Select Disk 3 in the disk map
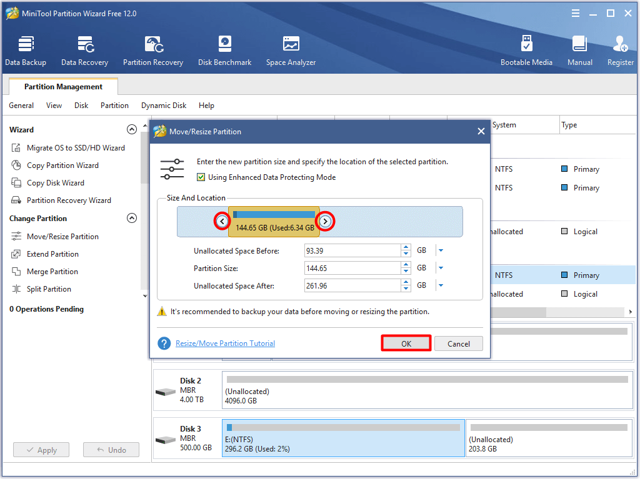The width and height of the screenshot is (640, 479). click(x=187, y=438)
